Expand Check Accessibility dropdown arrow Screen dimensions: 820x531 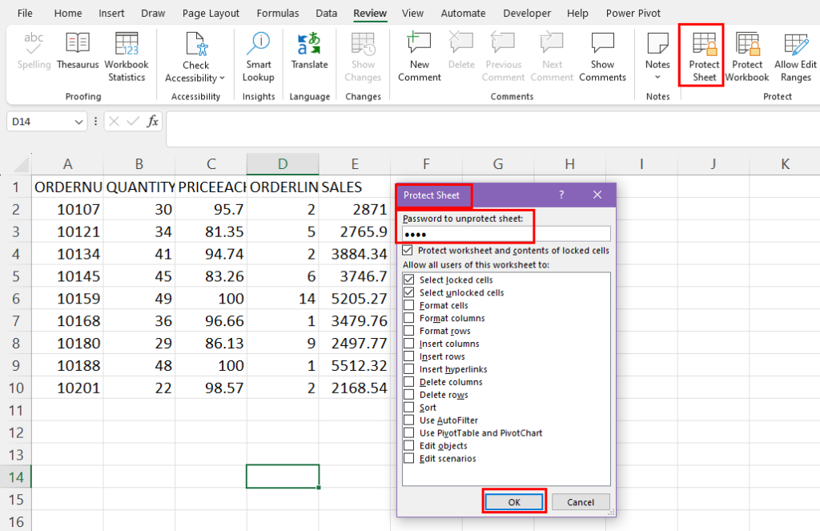pyautogui.click(x=223, y=78)
